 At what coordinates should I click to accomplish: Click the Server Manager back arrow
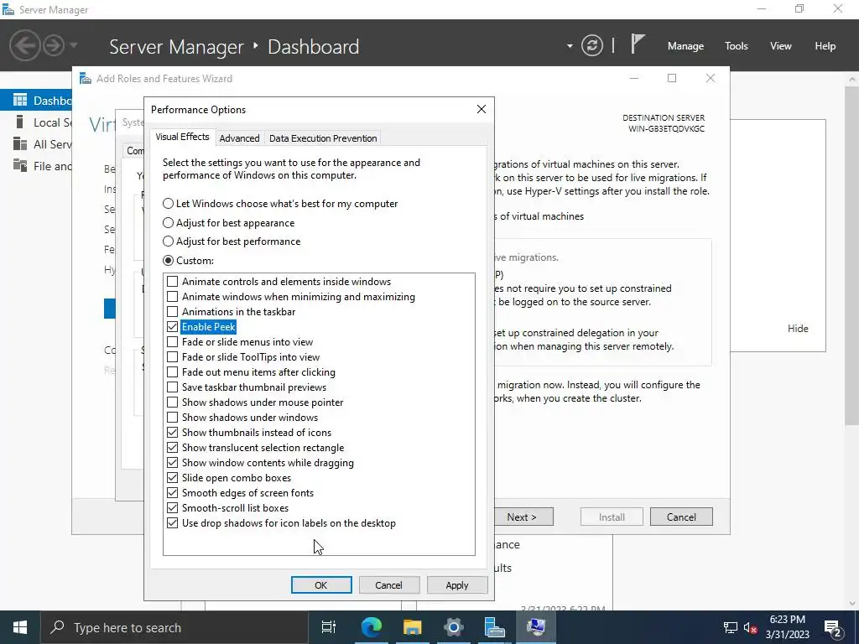click(24, 45)
